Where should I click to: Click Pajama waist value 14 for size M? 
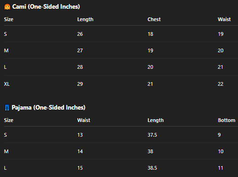coord(80,151)
